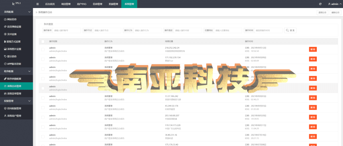Click the 系统操作日志 breadcrumb title
Viewport: 343px width, 146px height.
tap(45, 12)
